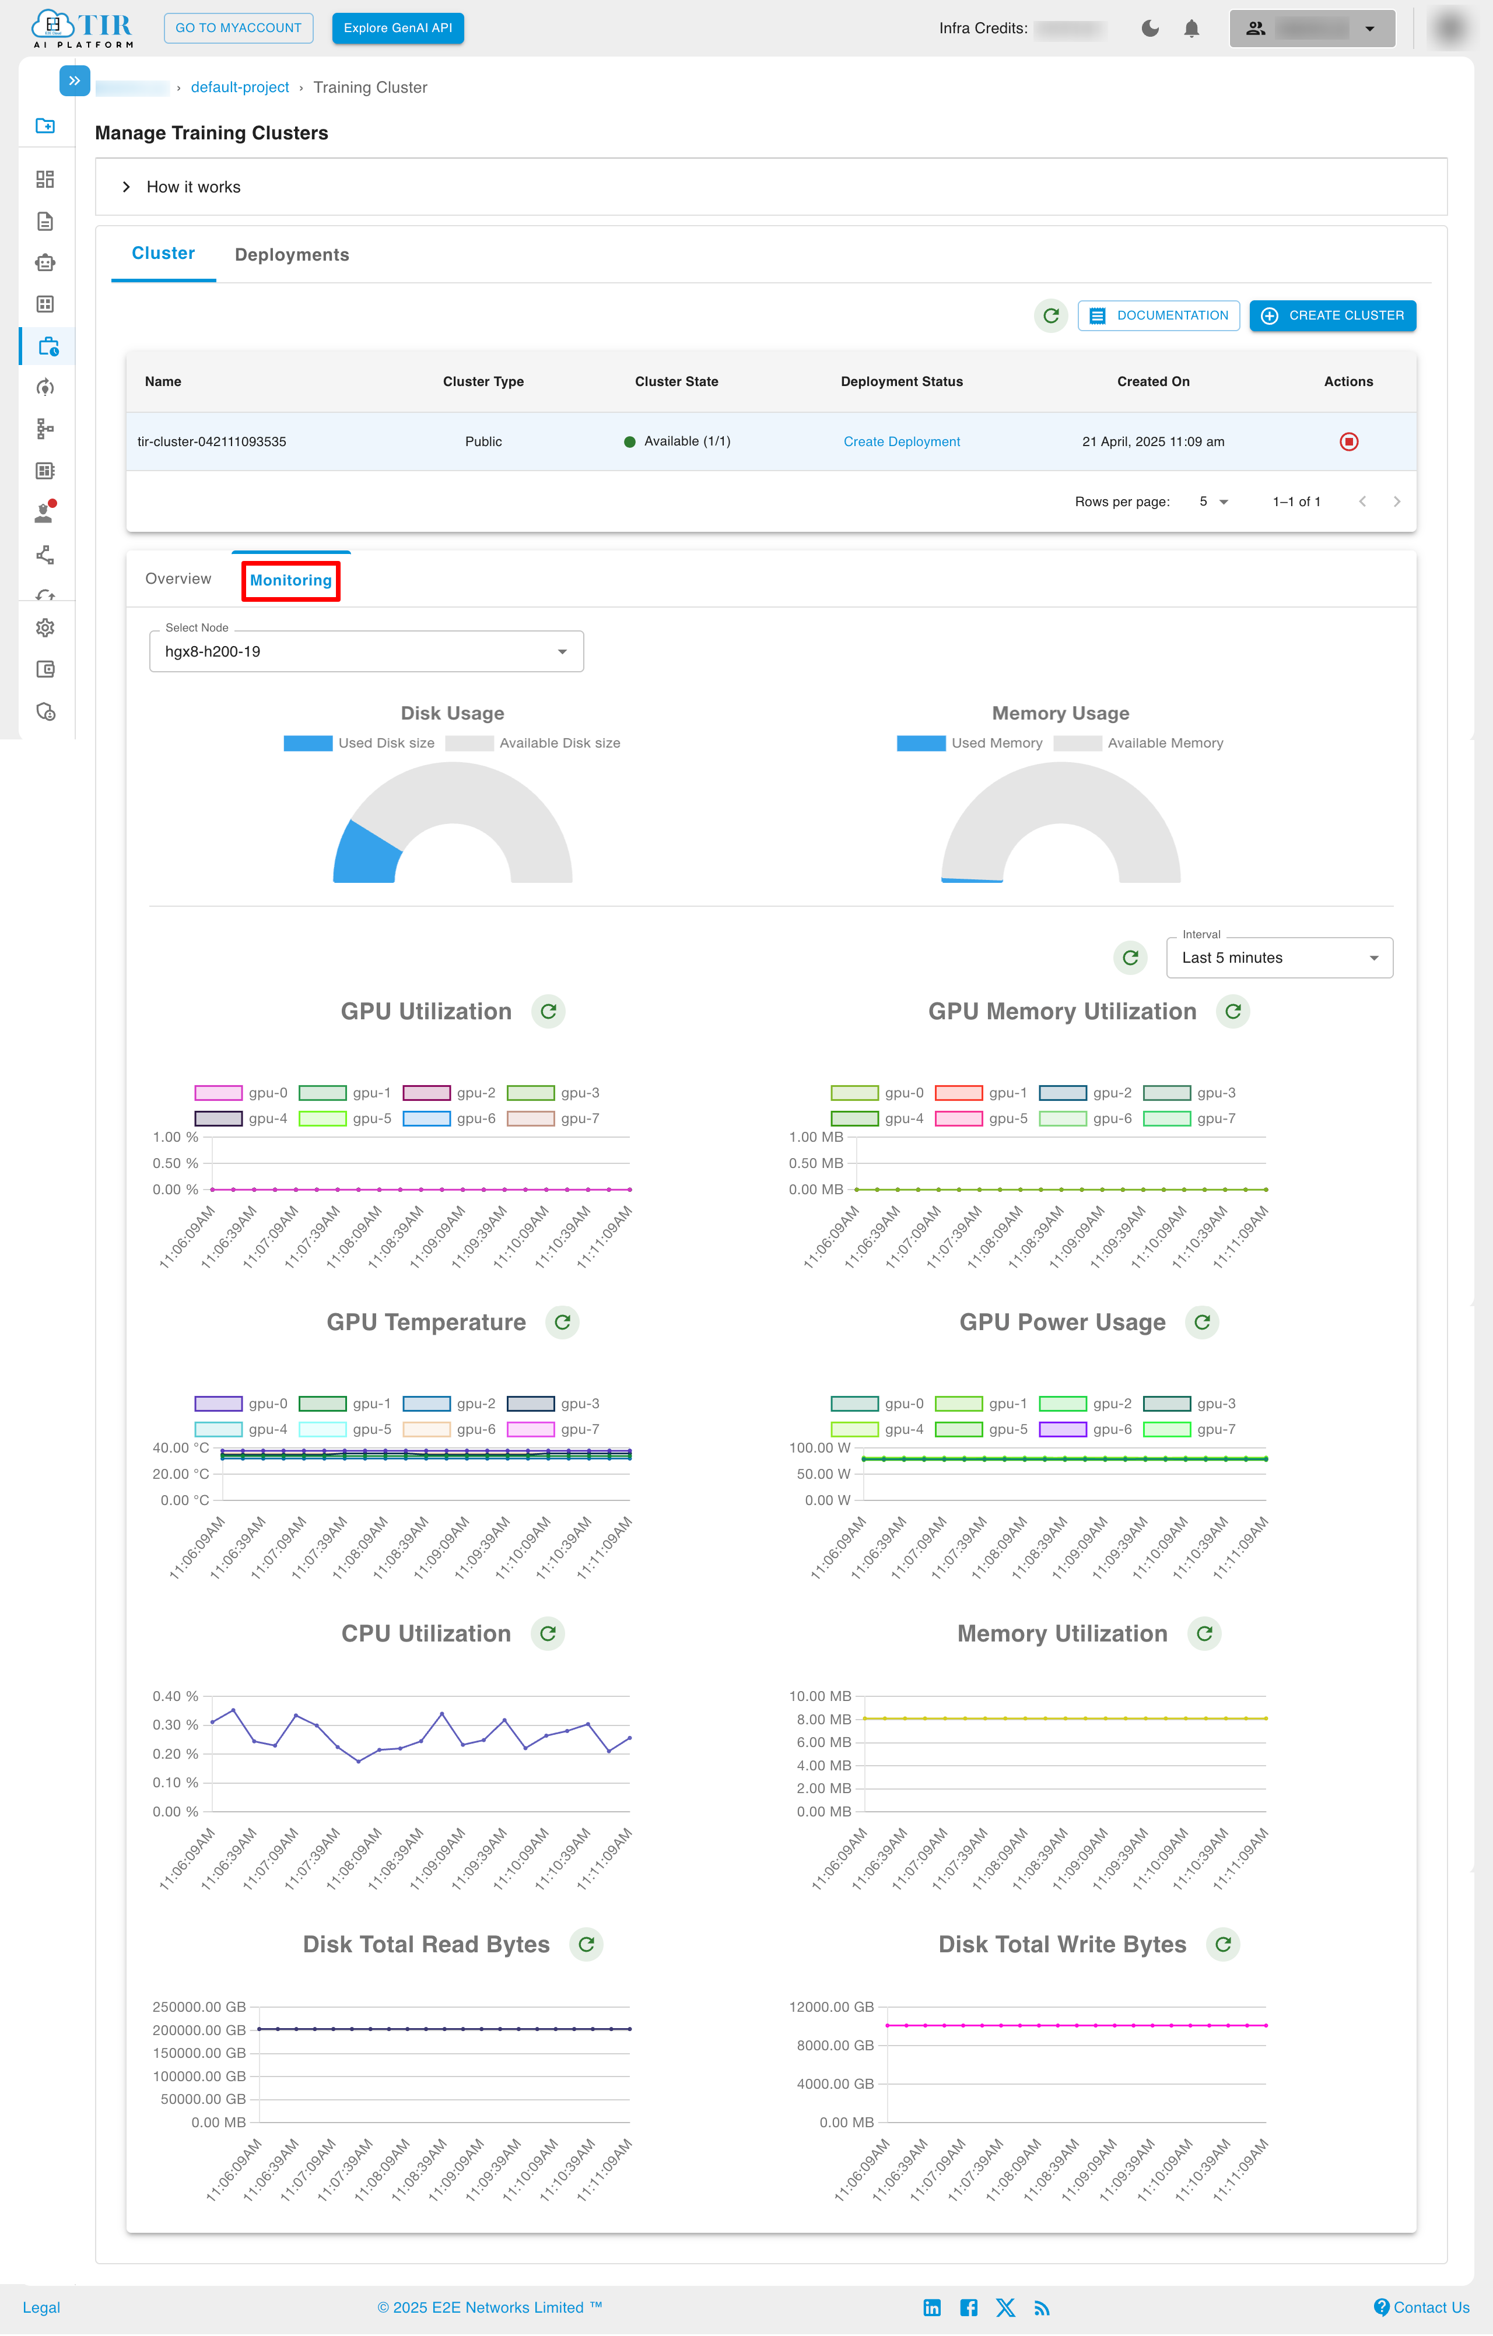The image size is (1493, 2336).
Task: Open the Overview tab
Action: point(178,579)
